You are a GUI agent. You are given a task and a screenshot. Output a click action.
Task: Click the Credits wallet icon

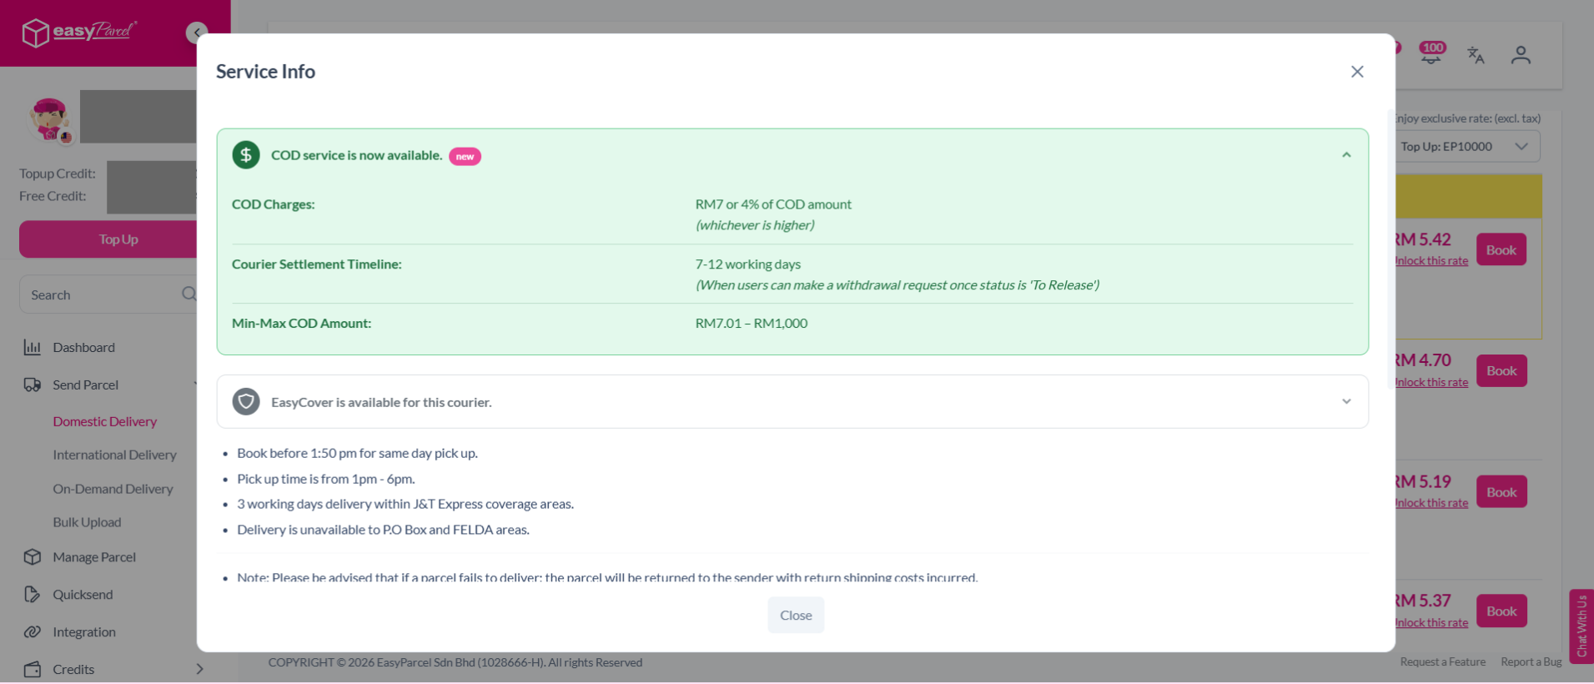tap(33, 669)
